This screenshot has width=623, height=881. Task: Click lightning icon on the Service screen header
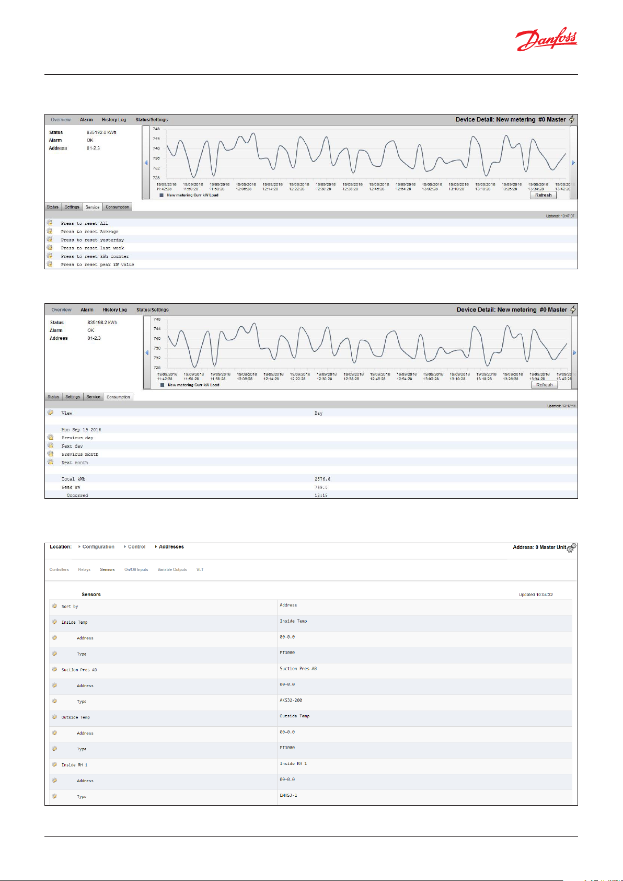(x=572, y=119)
